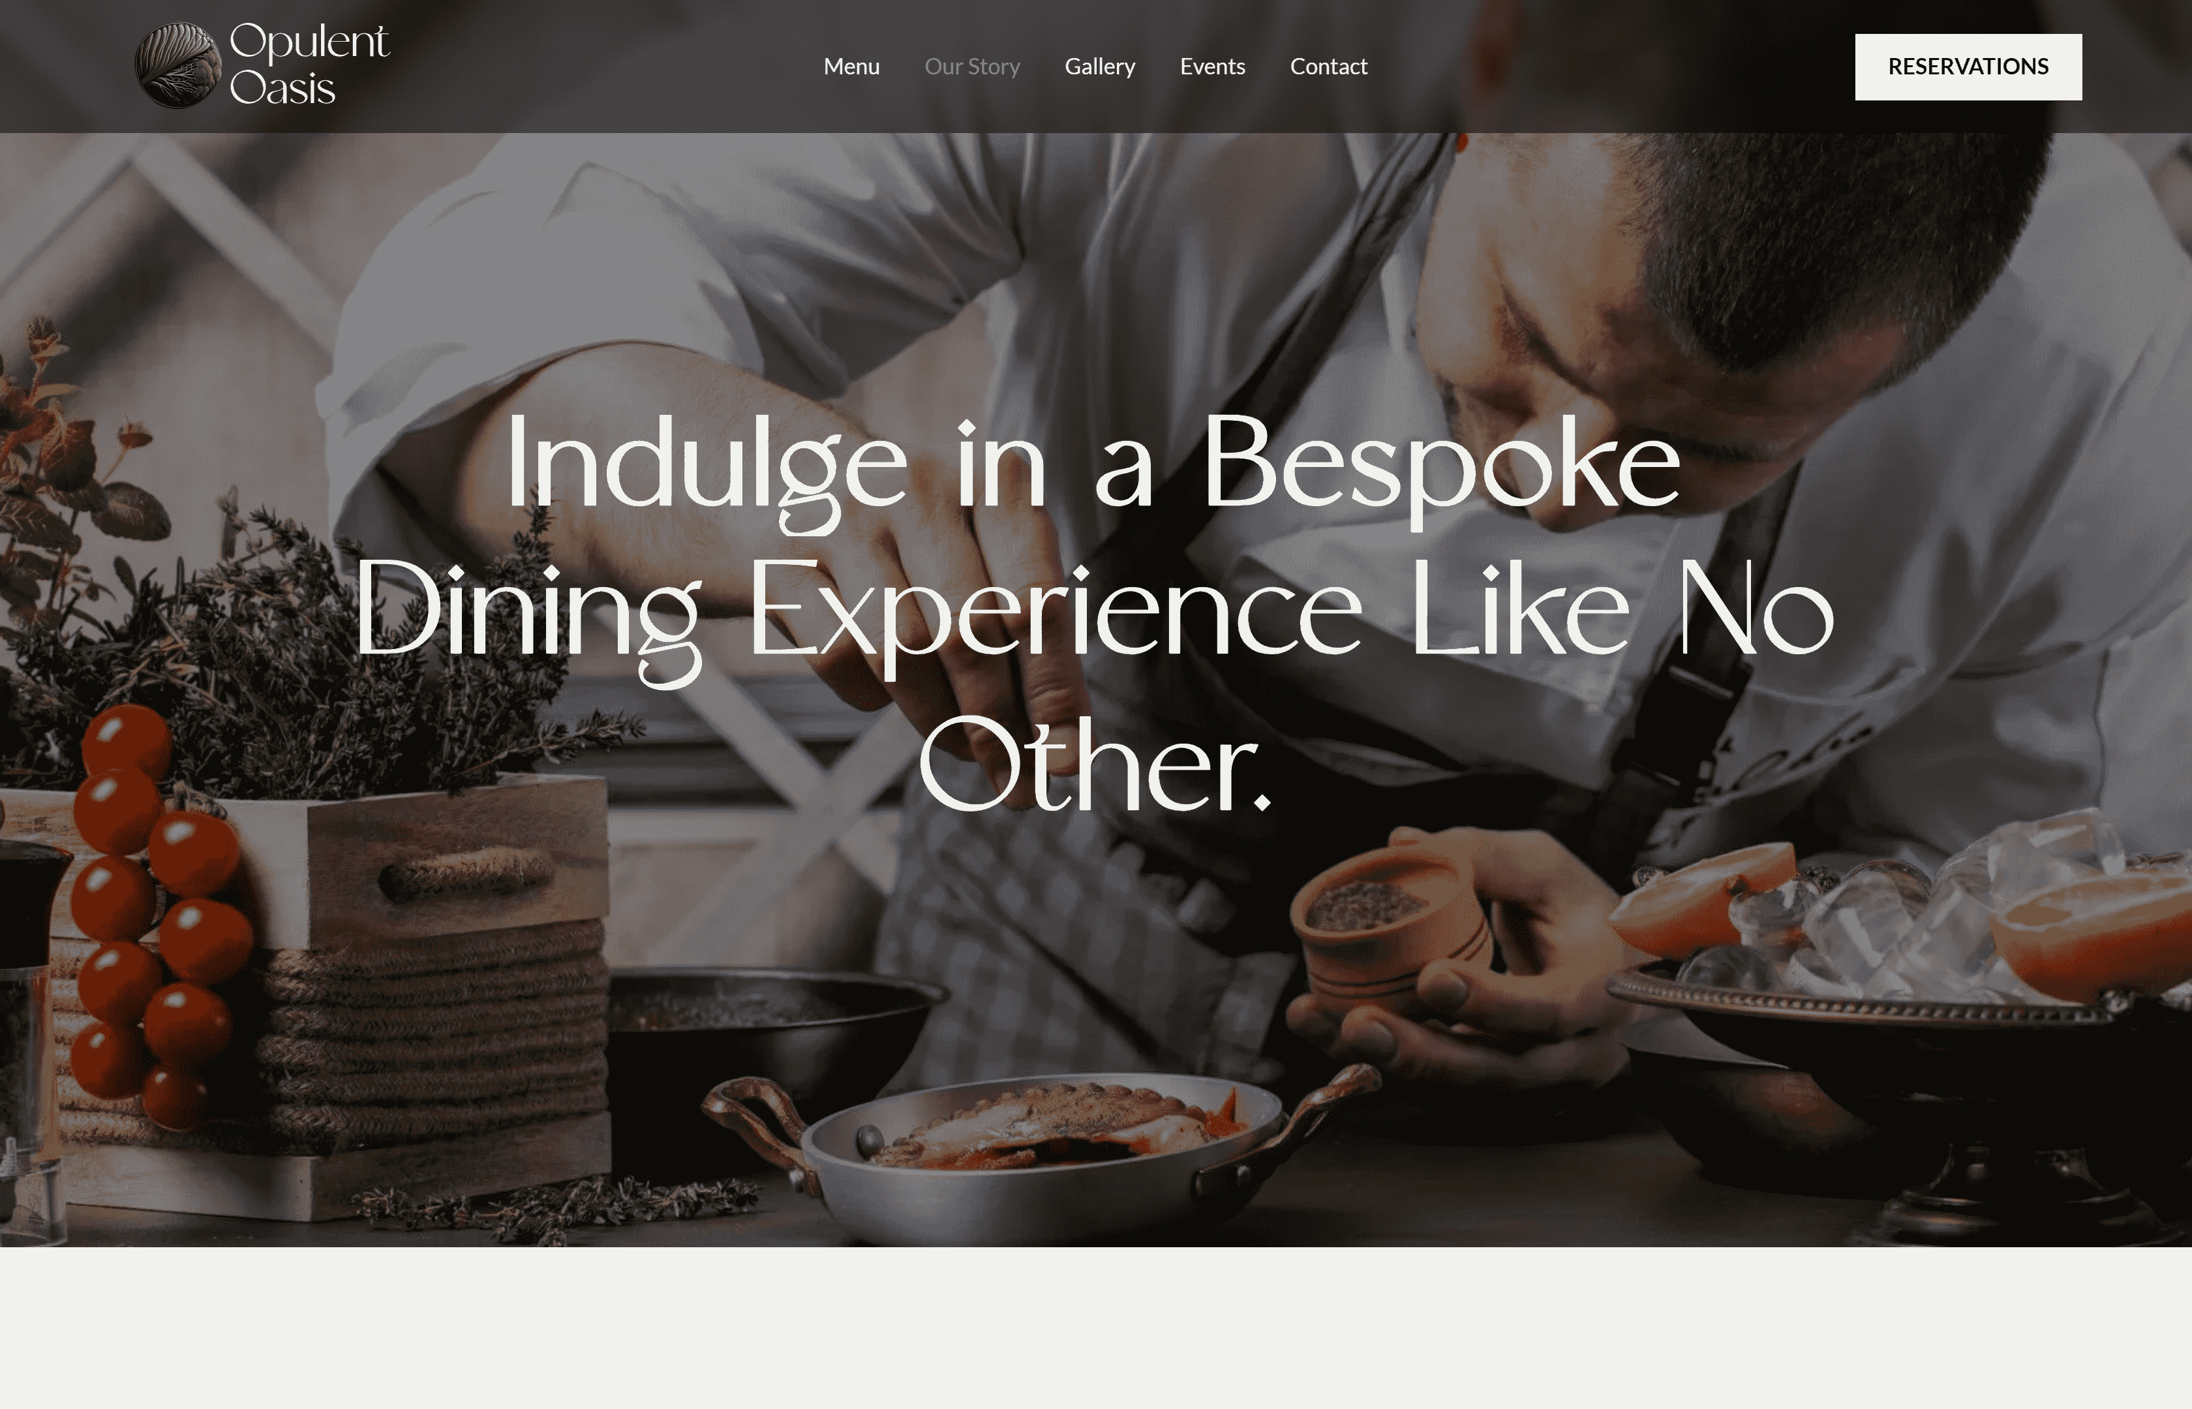Click the 'Dining Experience Like No' headline line
Image resolution: width=2192 pixels, height=1409 pixels.
click(1094, 616)
